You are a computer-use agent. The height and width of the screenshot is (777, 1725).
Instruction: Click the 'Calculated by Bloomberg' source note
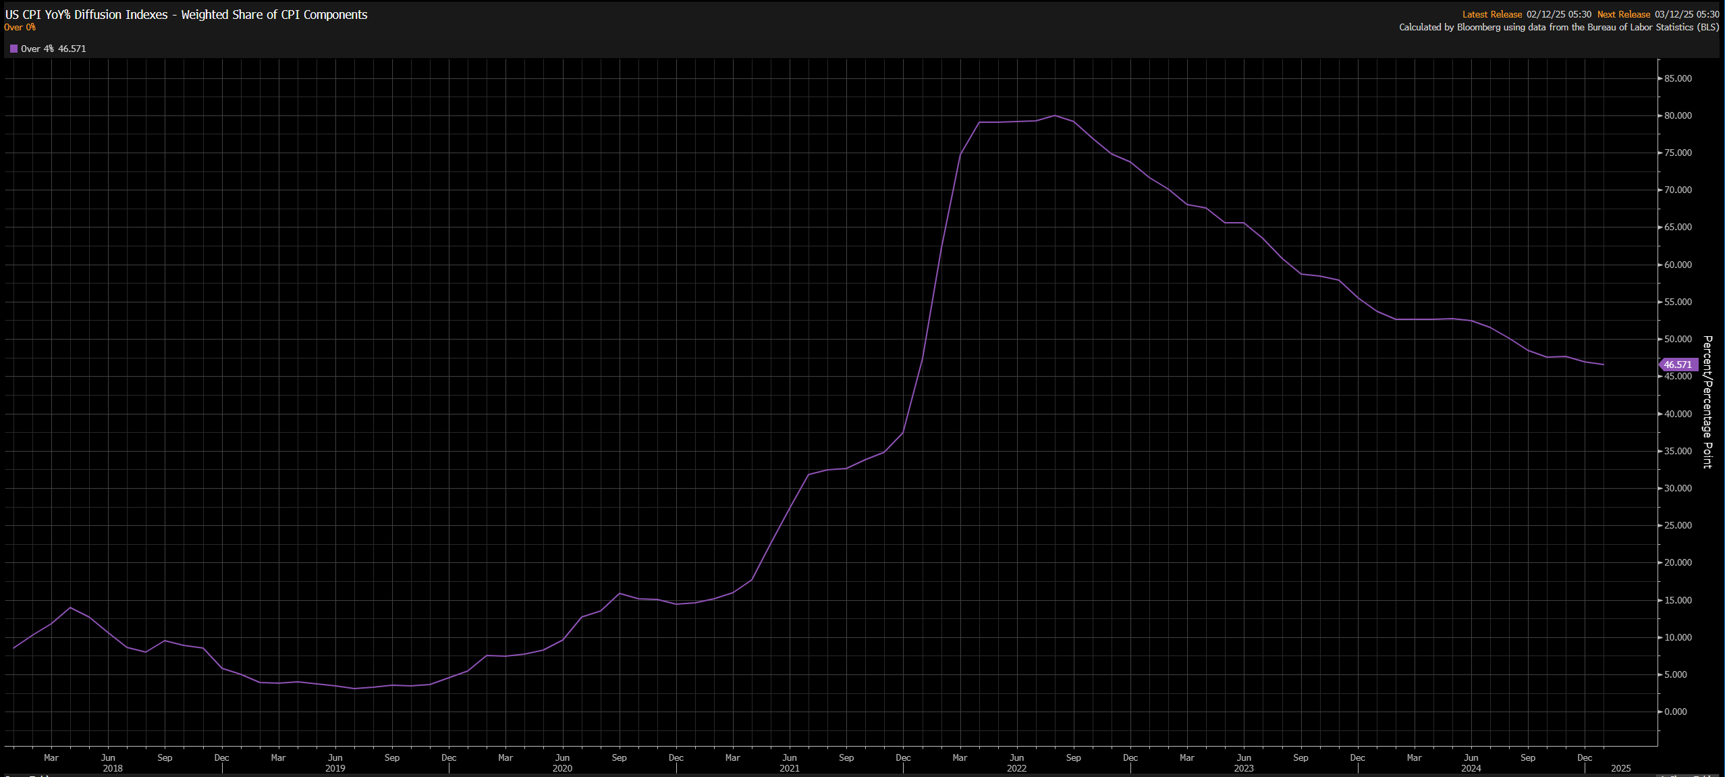[x=1559, y=28]
